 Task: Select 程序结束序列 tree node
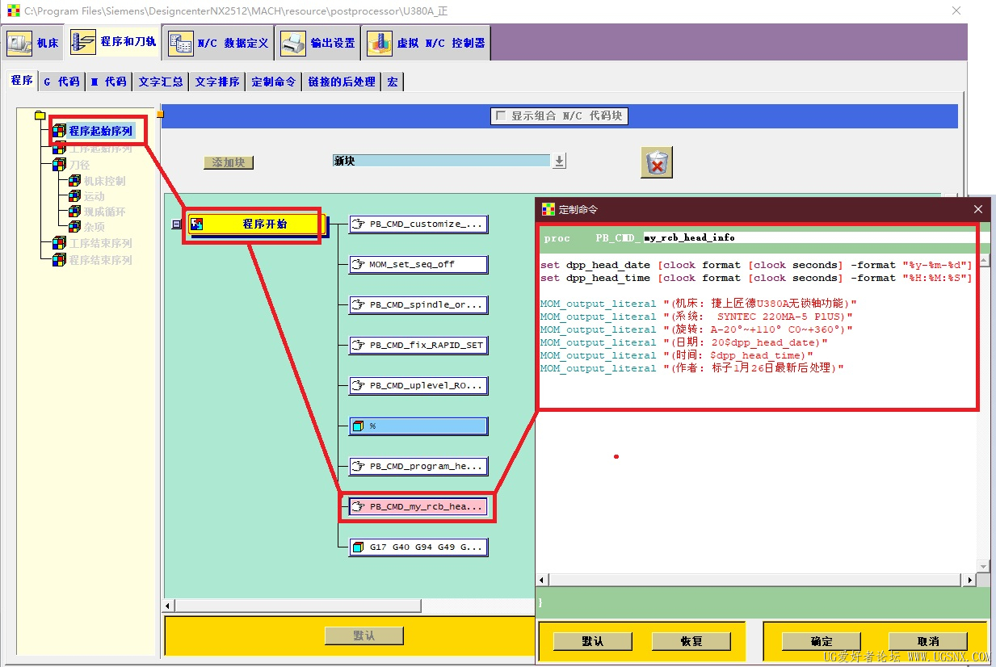100,260
